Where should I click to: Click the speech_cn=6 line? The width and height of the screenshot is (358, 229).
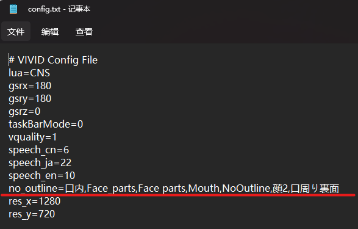[x=39, y=150]
